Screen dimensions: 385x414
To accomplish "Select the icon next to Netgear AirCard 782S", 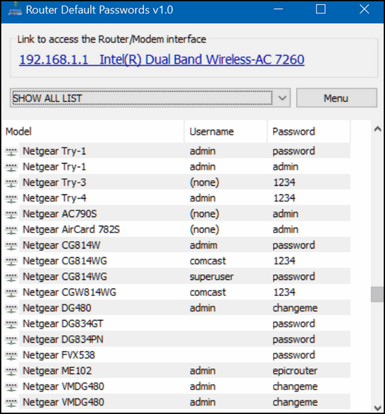I will 11,230.
